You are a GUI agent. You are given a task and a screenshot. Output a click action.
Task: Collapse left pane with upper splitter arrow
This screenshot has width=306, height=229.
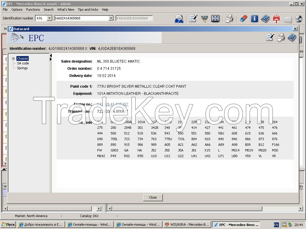point(51,56)
